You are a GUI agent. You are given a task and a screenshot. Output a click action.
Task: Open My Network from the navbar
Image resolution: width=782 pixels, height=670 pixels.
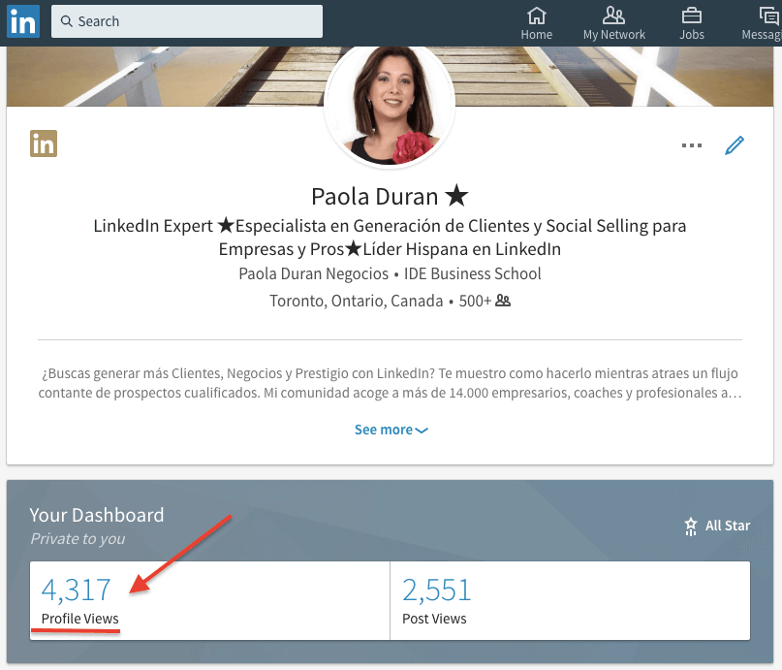tap(614, 23)
